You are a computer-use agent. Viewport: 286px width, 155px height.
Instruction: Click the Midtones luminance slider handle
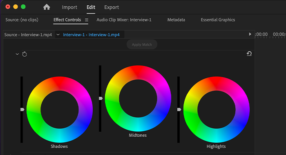(101, 98)
